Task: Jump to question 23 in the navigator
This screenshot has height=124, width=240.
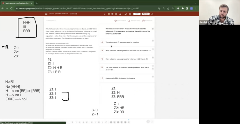Action: coord(129,122)
